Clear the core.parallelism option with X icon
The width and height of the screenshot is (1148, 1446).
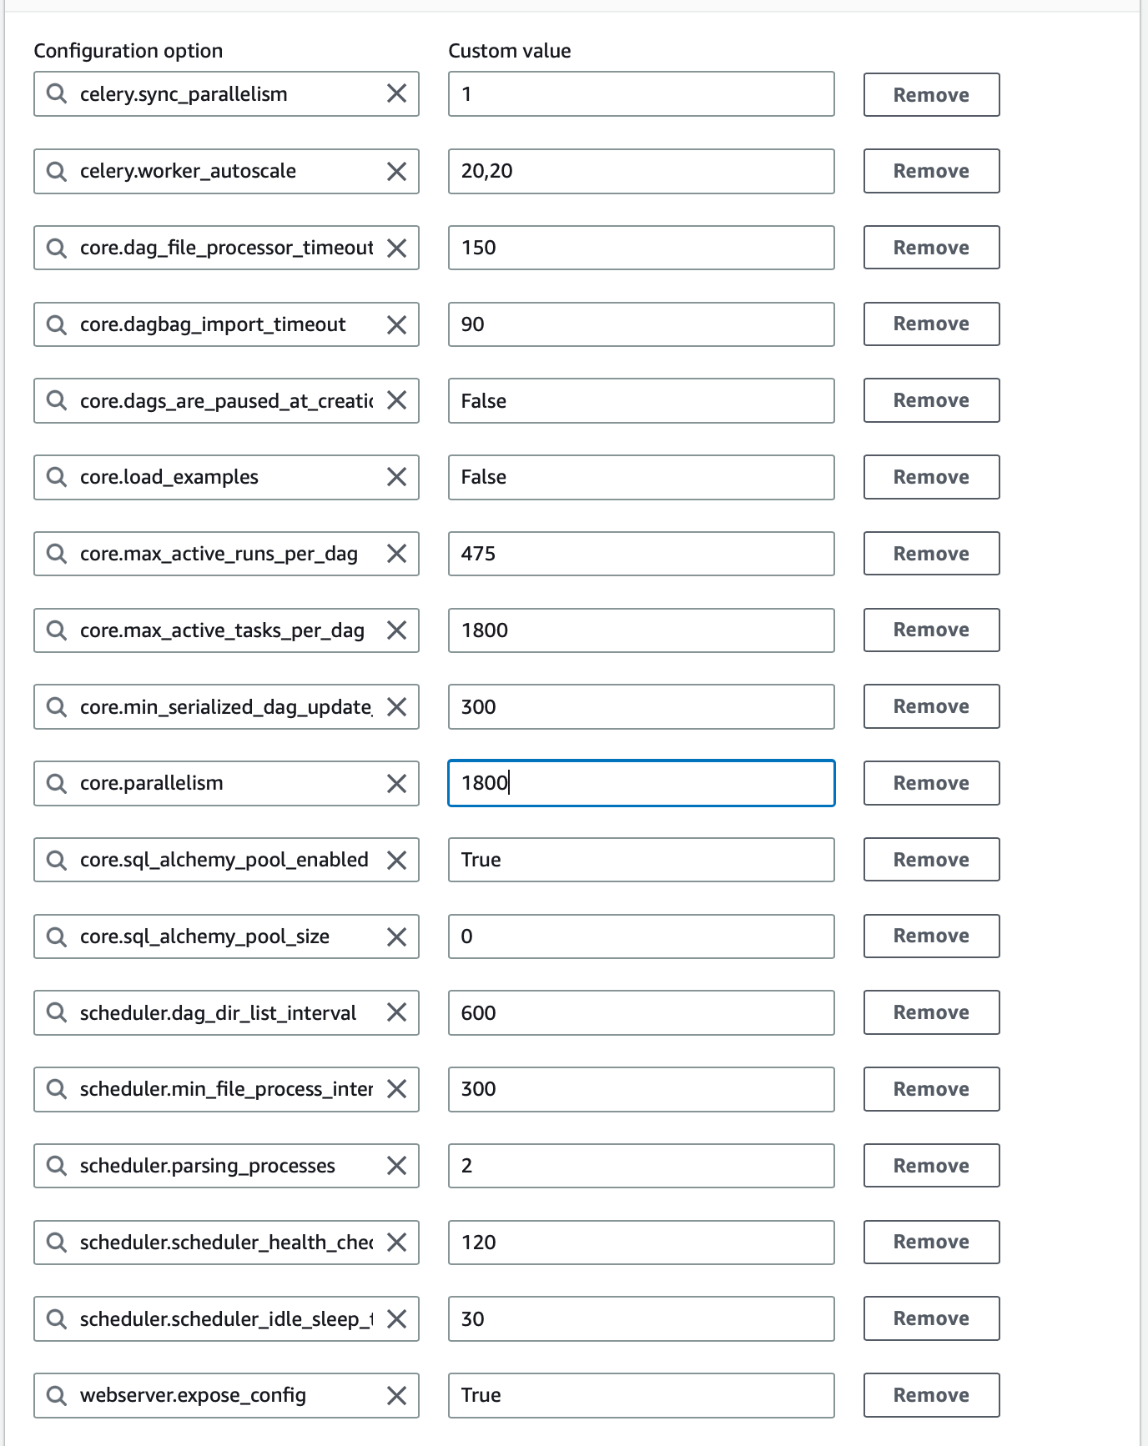click(396, 783)
